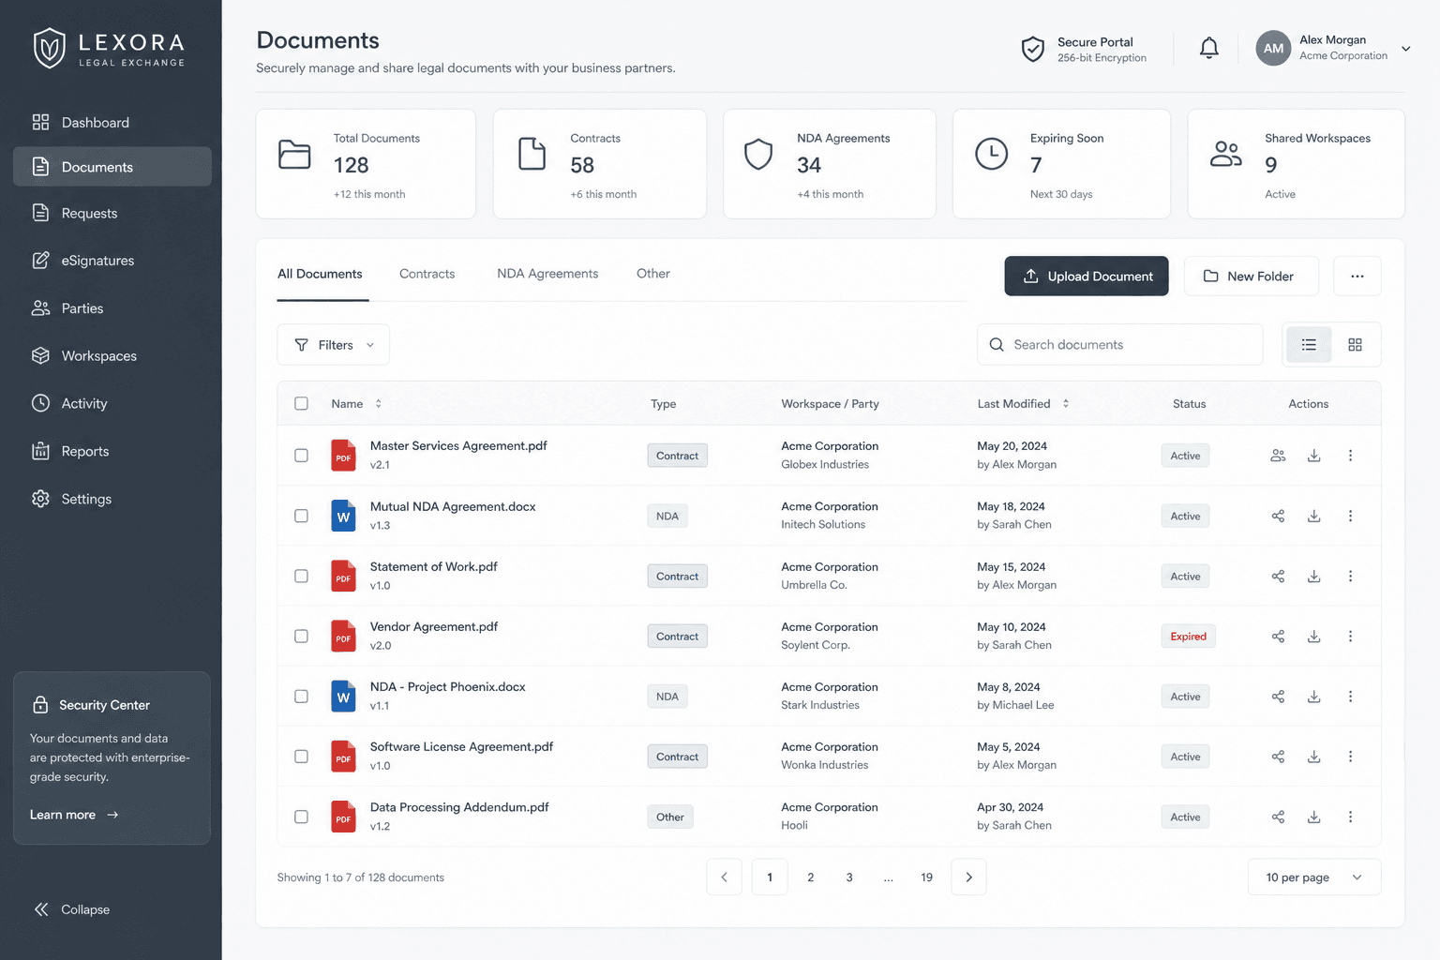Open the notifications bell
This screenshot has width=1440, height=960.
(1209, 48)
